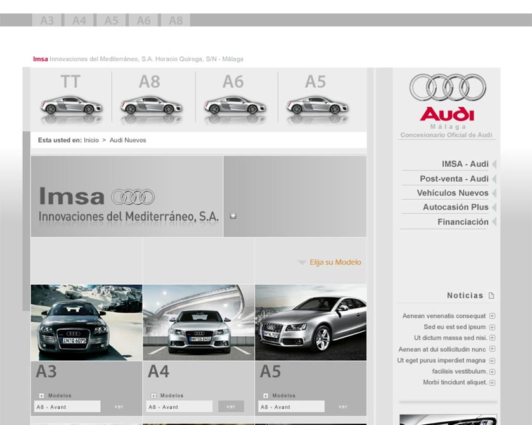Click the TT car image in the model strip

pyautogui.click(x=71, y=105)
